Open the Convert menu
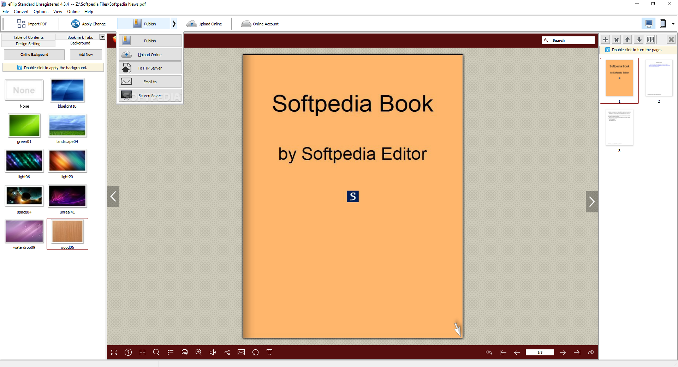 (x=21, y=12)
